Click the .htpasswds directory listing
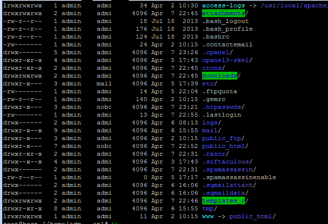 (x=222, y=107)
